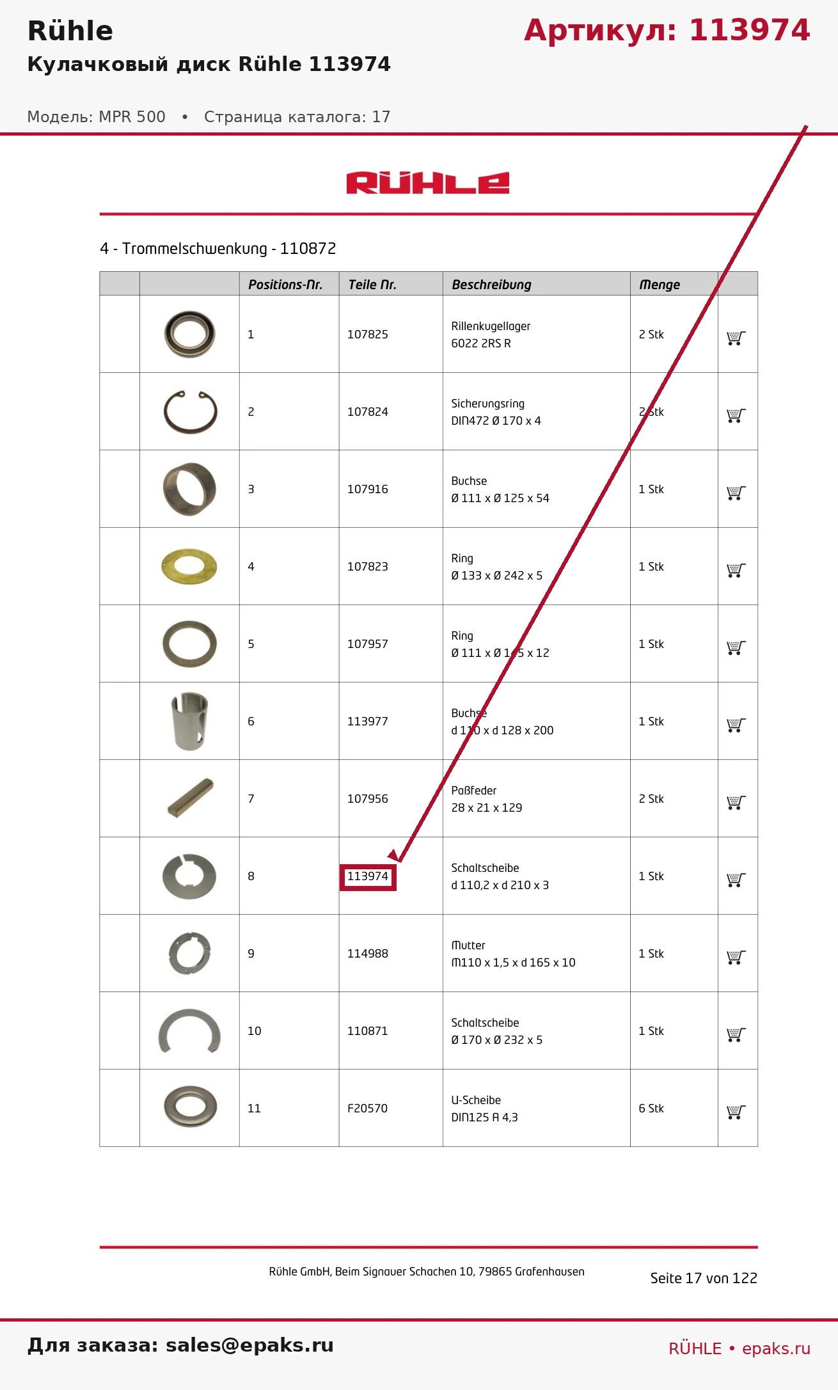Click cart icon in Mutter 114988 row

(736, 957)
